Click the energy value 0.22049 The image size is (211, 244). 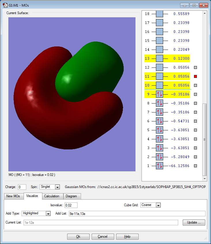tap(182, 50)
